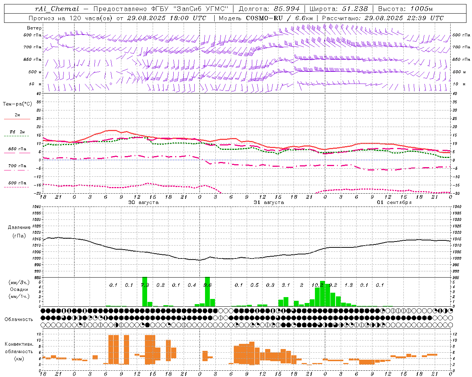Click the (мм/1ч.) unit label
Image resolution: width=472 pixels, height=377 pixels.
tap(19, 296)
